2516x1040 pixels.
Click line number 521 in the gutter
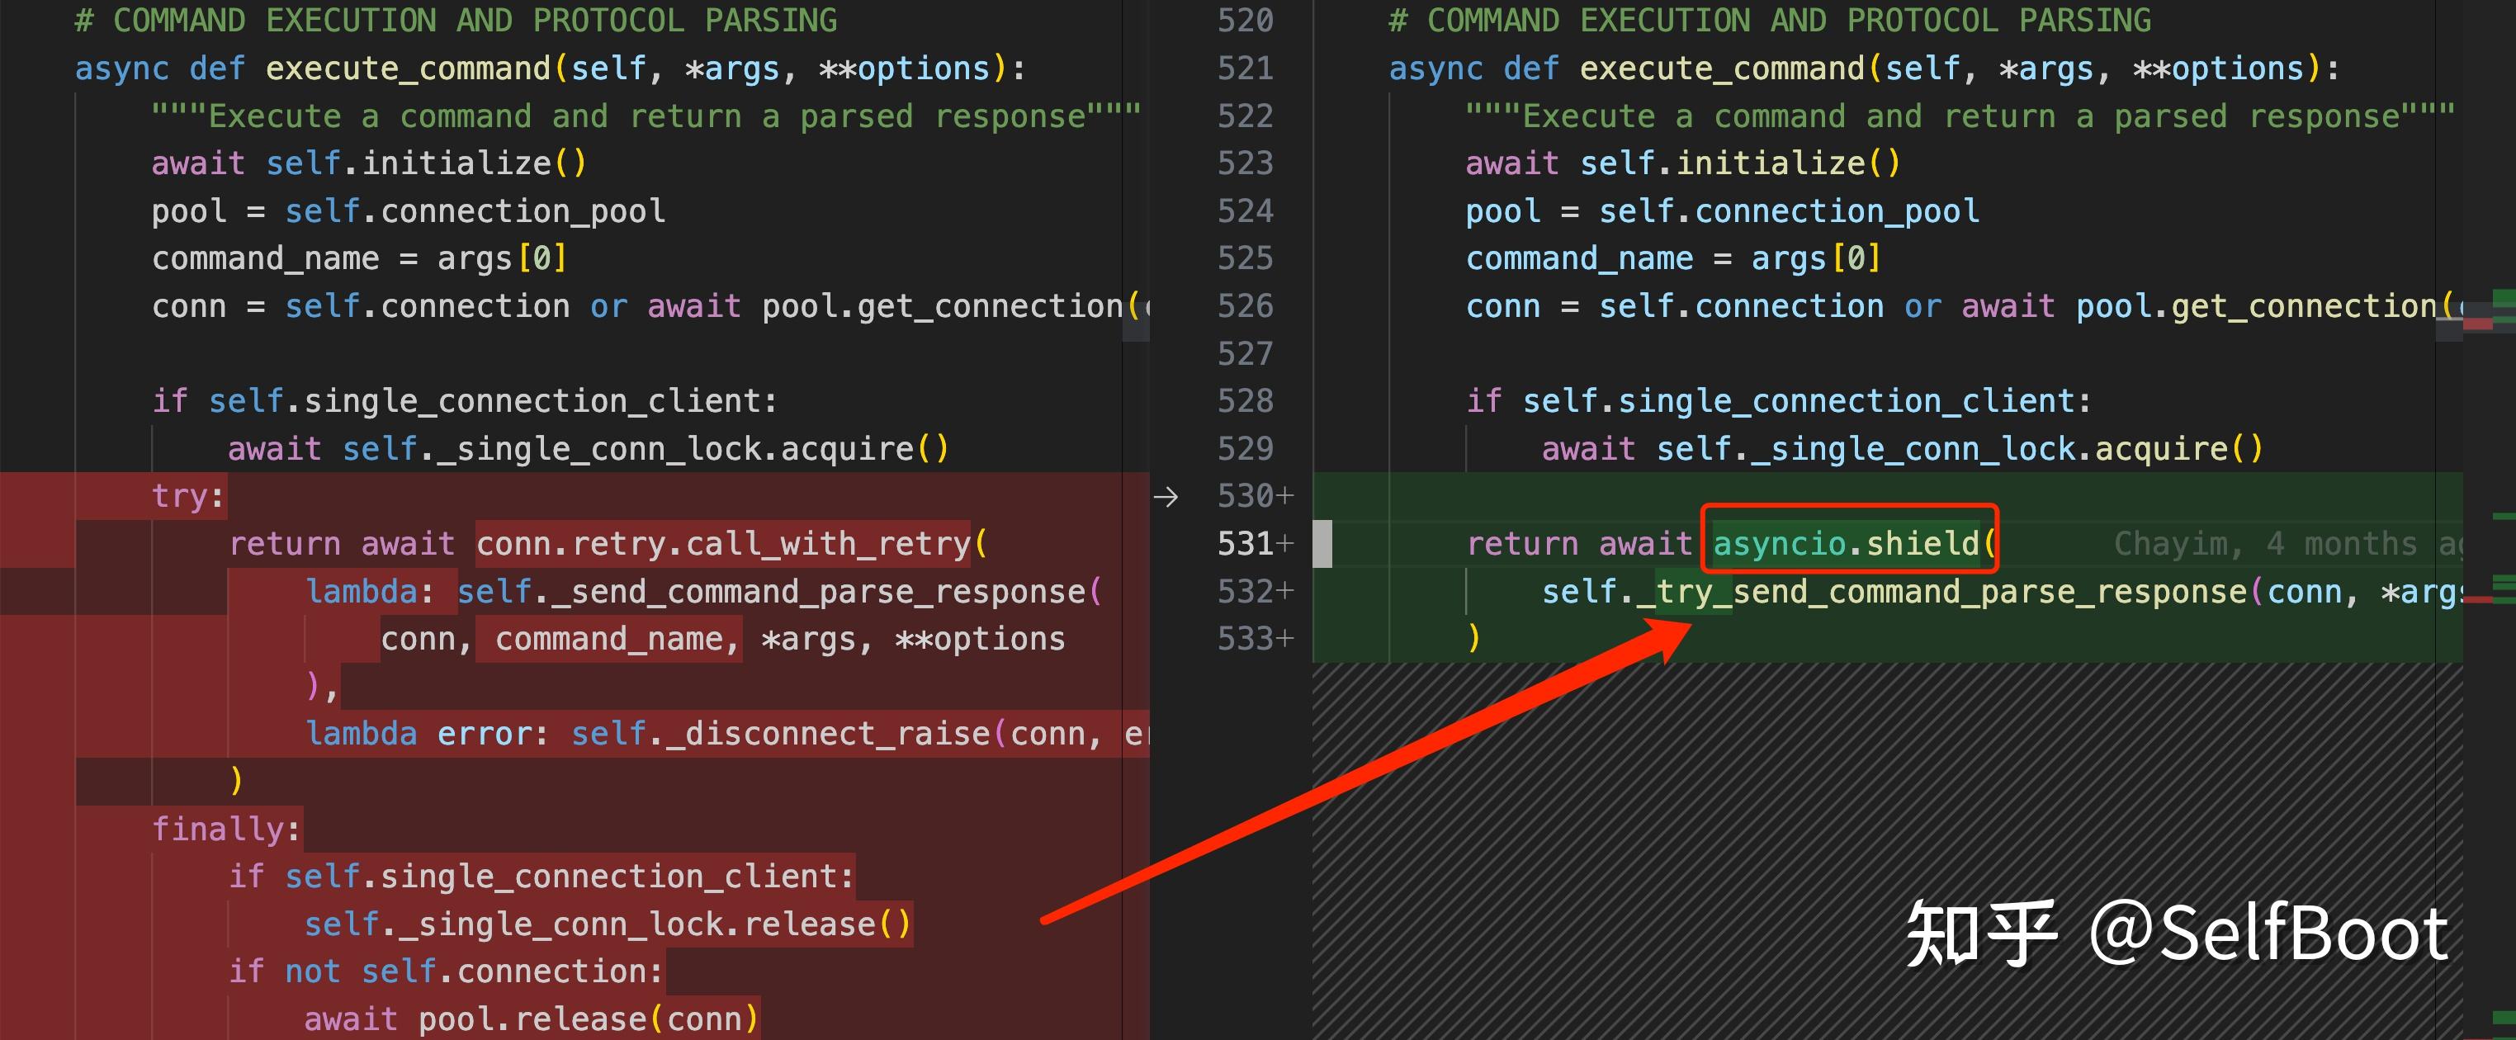[1246, 69]
